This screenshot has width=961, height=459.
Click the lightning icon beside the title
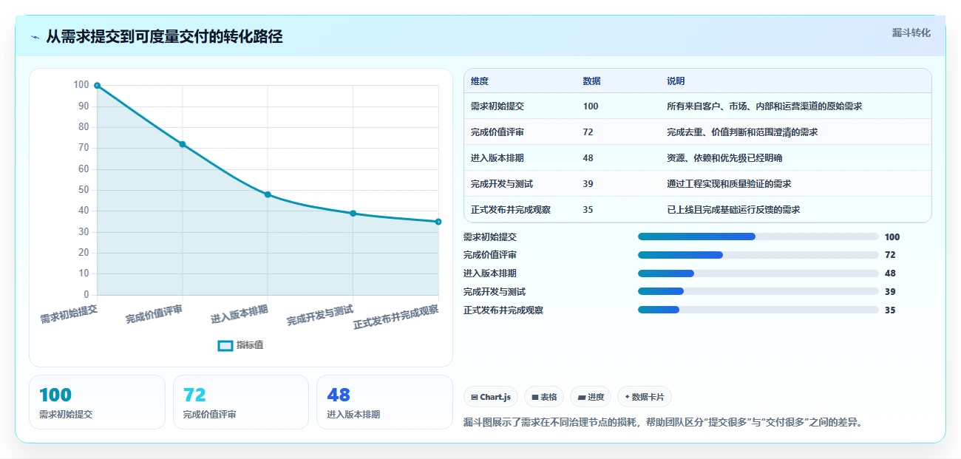tap(35, 37)
